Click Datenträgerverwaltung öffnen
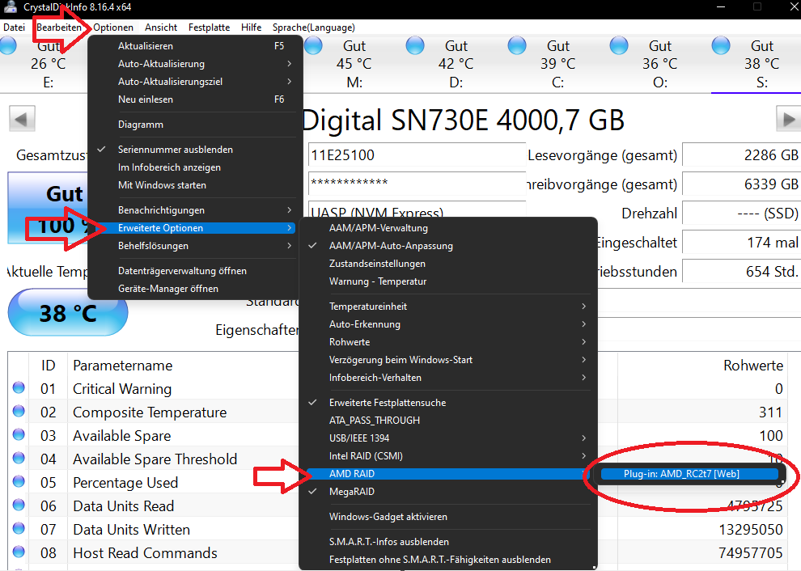 click(196, 271)
